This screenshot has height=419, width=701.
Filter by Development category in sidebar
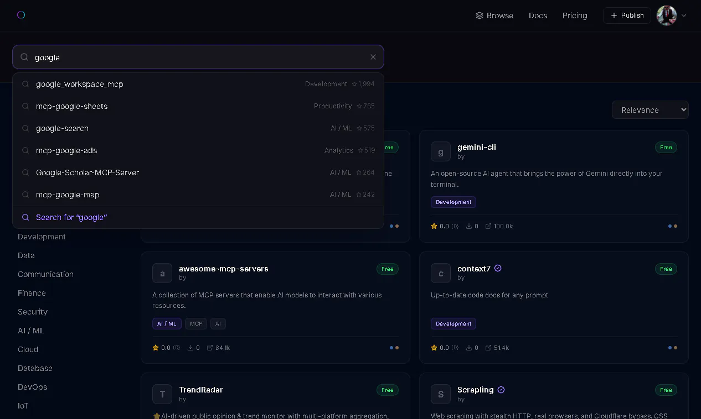[x=42, y=237]
